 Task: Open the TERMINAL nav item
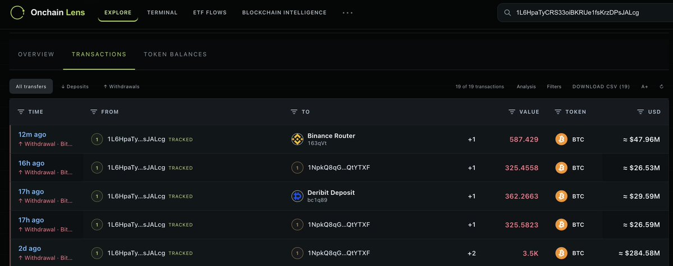162,13
